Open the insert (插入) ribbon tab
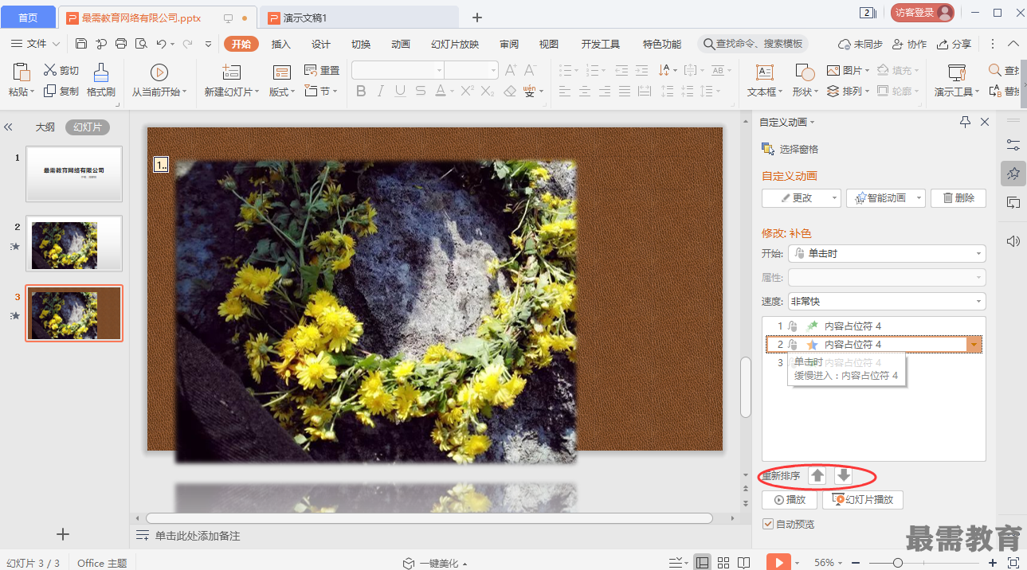This screenshot has height=570, width=1027. coord(281,44)
